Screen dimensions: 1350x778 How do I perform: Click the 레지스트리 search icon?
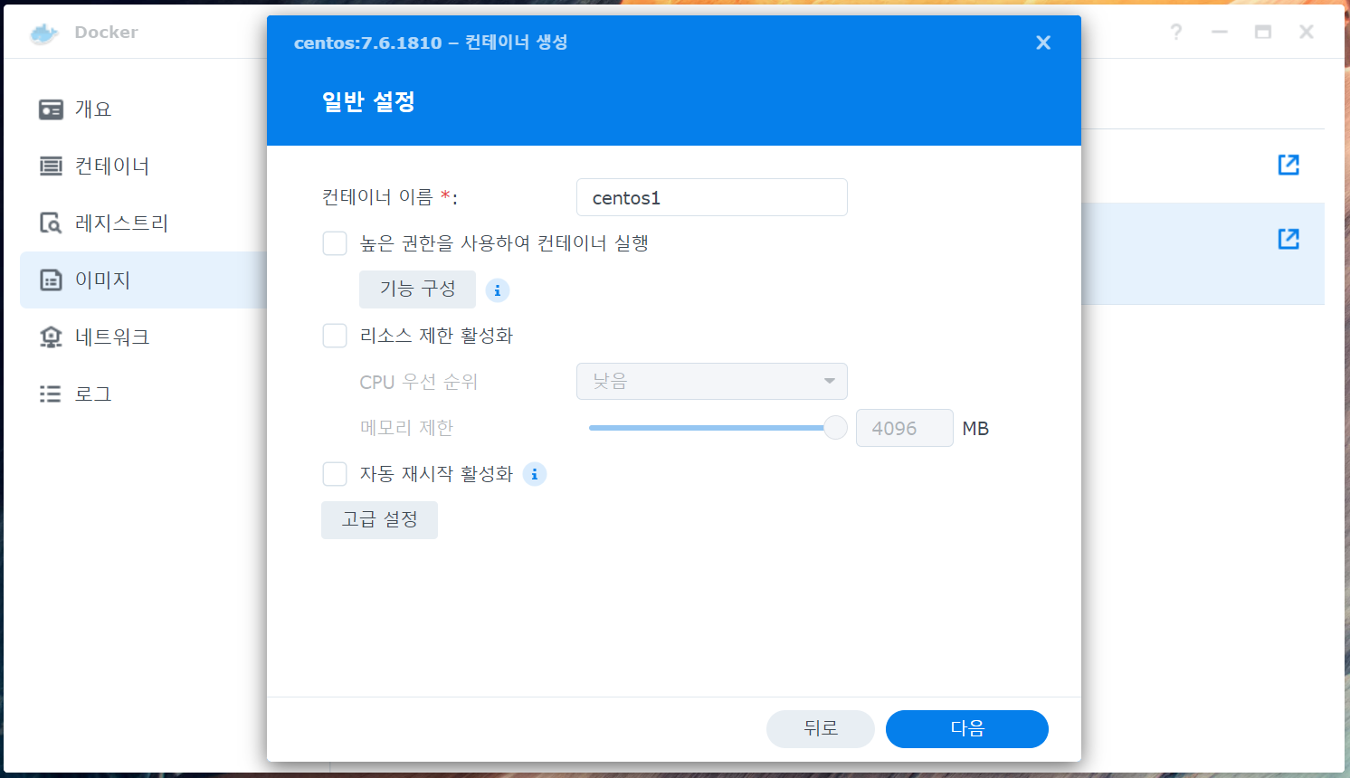[x=51, y=223]
